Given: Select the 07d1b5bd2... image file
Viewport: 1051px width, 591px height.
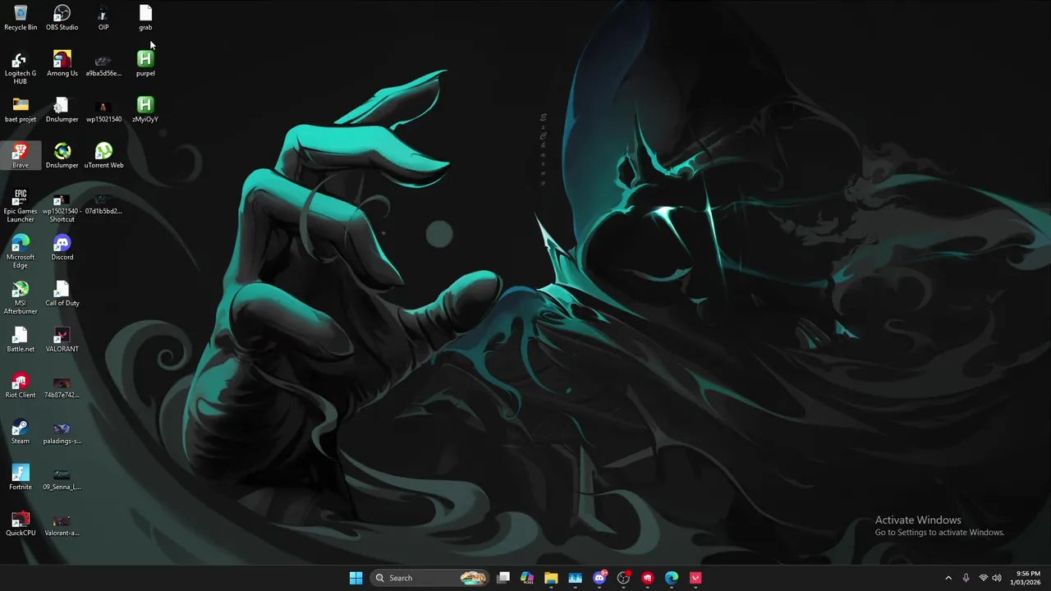Looking at the screenshot, I should 103,202.
